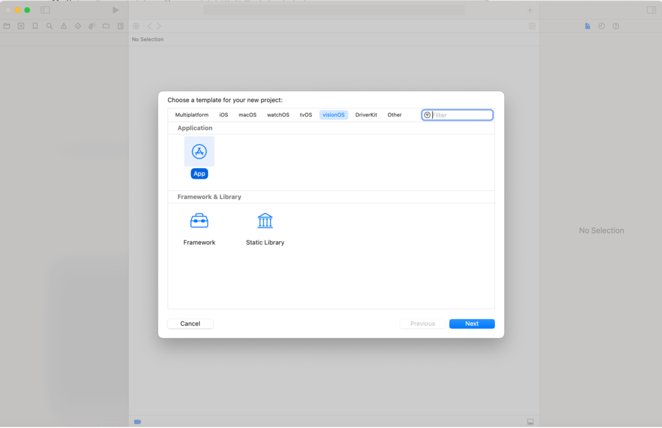Viewport: 662px width, 428px height.
Task: Open the Bookmark navigator icon
Action: (x=35, y=26)
